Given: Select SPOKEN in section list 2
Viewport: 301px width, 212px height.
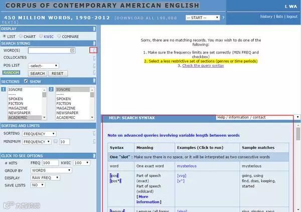Looking at the screenshot, I should click(x=64, y=99).
